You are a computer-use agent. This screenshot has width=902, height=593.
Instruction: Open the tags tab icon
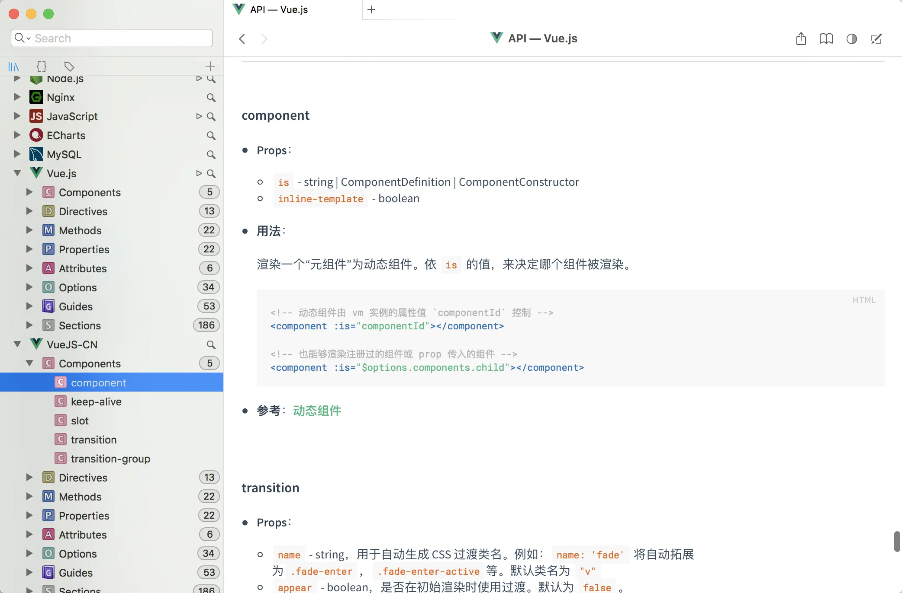pyautogui.click(x=69, y=66)
